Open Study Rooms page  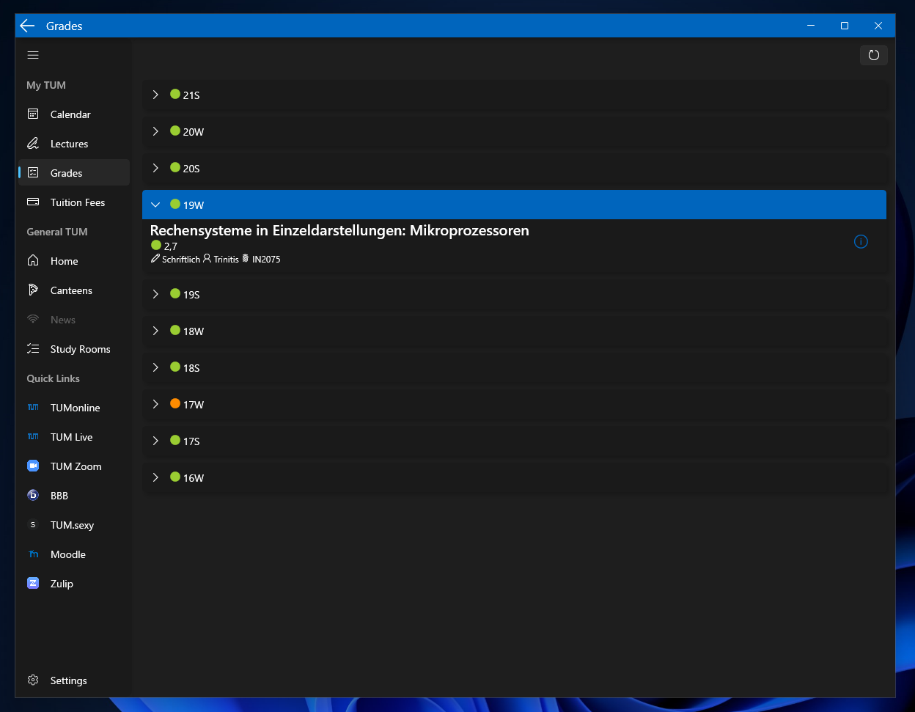pos(74,349)
